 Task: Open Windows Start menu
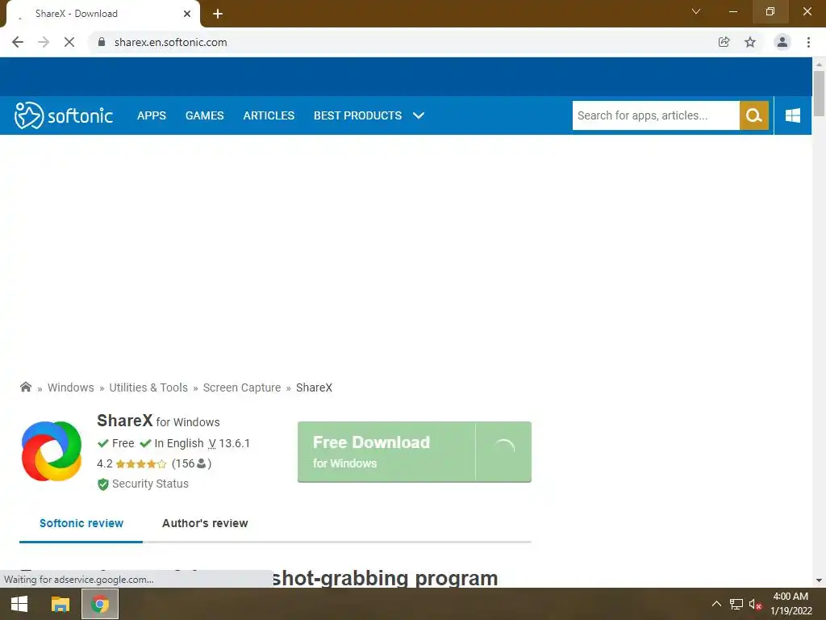pyautogui.click(x=19, y=604)
